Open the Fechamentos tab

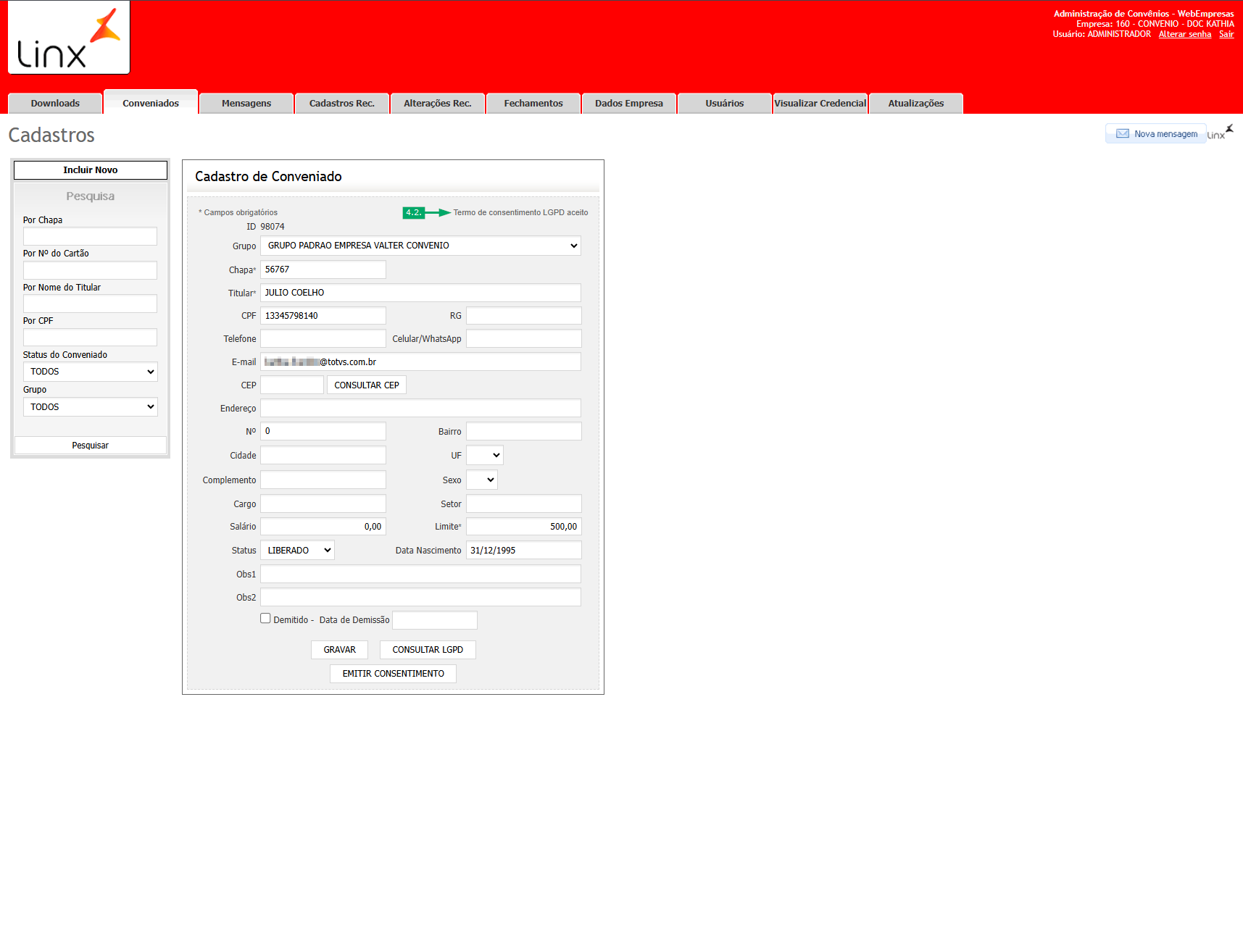click(533, 104)
